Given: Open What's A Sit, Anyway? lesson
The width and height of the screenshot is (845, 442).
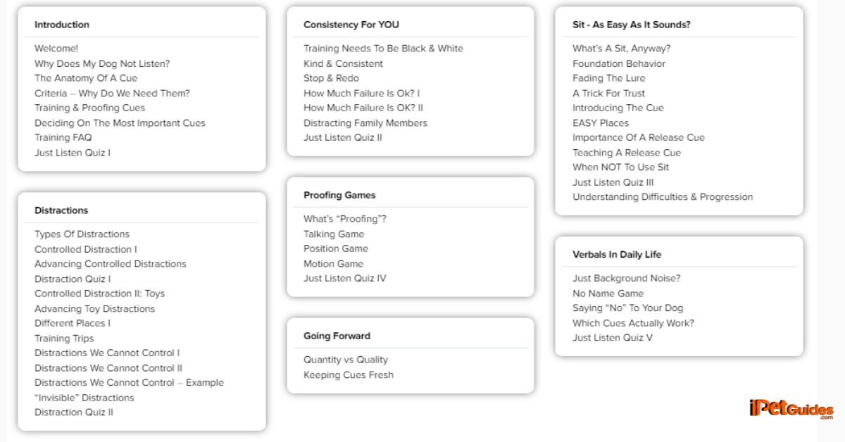Looking at the screenshot, I should coord(621,49).
